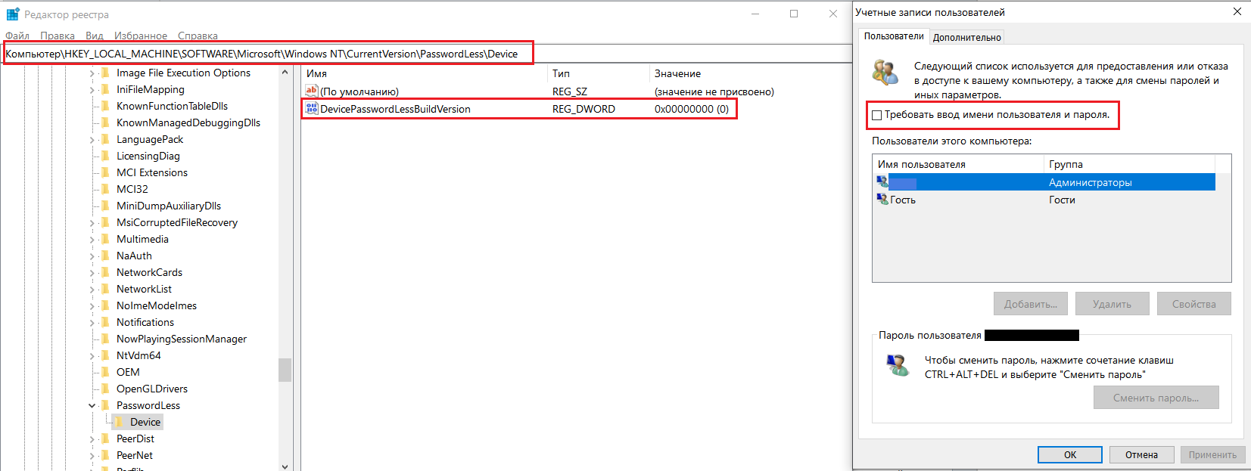1251x471 pixels.
Task: Open the Избранное menu
Action: coord(141,36)
